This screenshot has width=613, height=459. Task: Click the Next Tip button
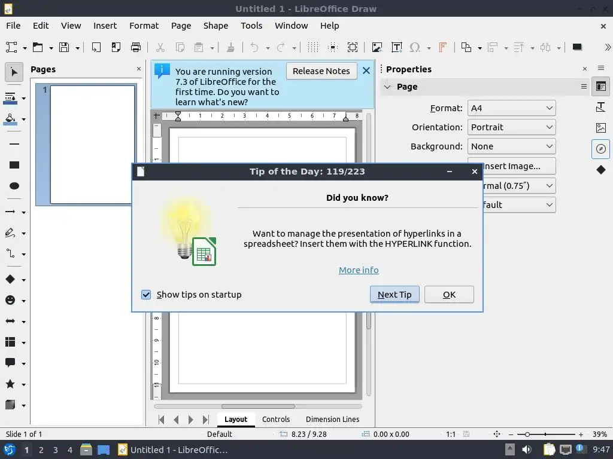click(x=394, y=295)
